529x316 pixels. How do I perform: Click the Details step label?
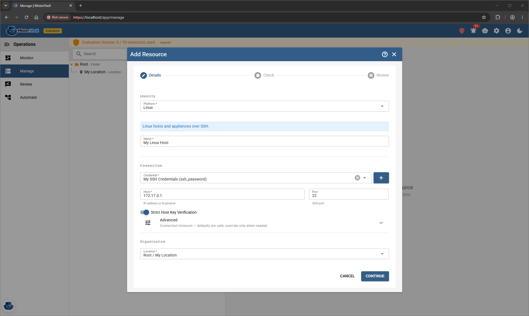(155, 75)
